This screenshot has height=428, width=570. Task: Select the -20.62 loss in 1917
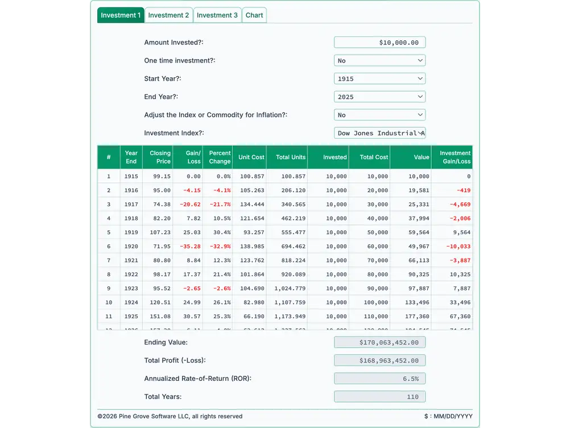[188, 205]
